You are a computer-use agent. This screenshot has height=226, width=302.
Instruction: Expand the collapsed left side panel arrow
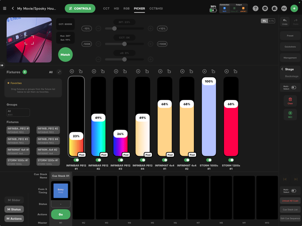click(x=2, y=65)
